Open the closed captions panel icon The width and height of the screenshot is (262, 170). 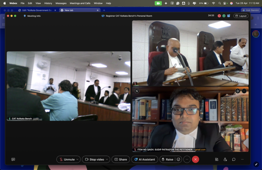pos(13,159)
